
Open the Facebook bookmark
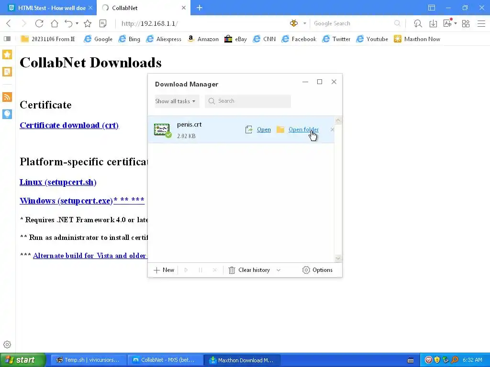click(x=299, y=39)
